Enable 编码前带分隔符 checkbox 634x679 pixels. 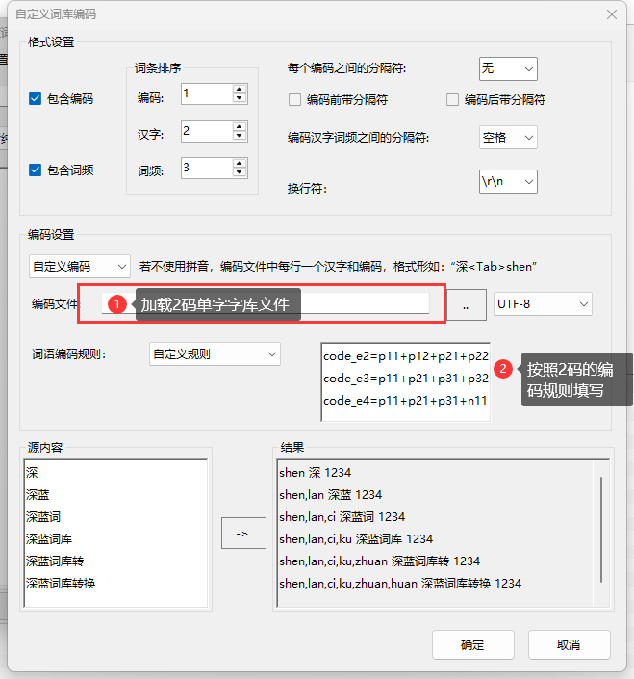coord(295,100)
